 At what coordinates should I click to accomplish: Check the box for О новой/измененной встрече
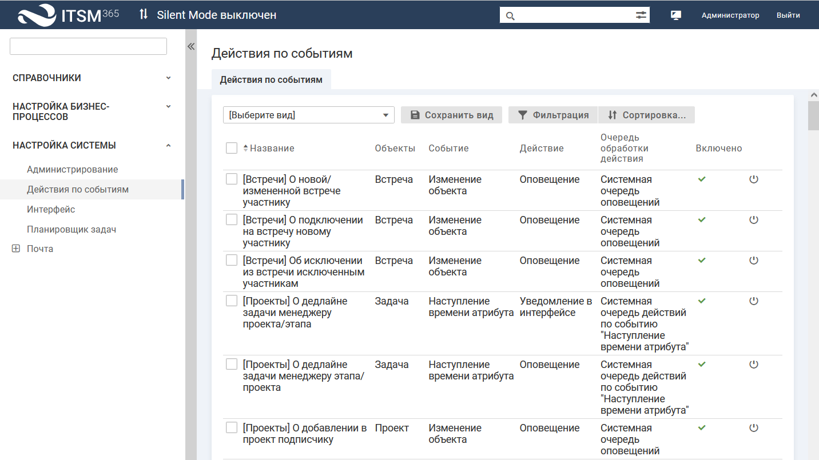tap(232, 179)
